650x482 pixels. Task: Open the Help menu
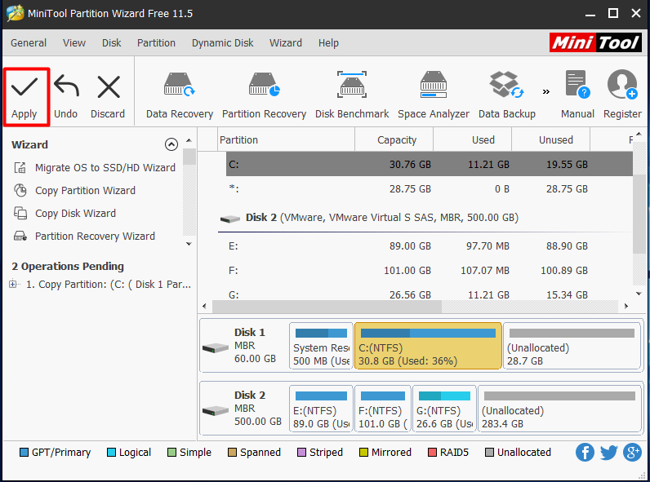(x=328, y=43)
